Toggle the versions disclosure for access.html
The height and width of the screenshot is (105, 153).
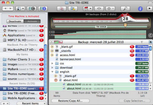pos(52,55)
